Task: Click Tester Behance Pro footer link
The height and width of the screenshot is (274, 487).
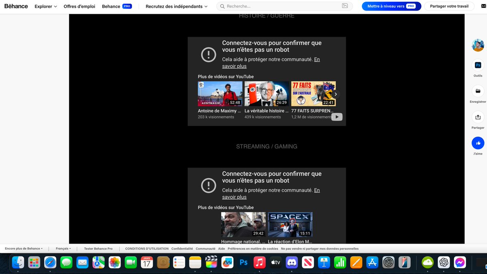Action: pyautogui.click(x=98, y=248)
